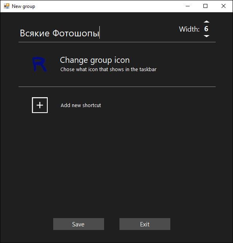Increase Width with the up arrow
The image size is (233, 243).
[x=207, y=22]
